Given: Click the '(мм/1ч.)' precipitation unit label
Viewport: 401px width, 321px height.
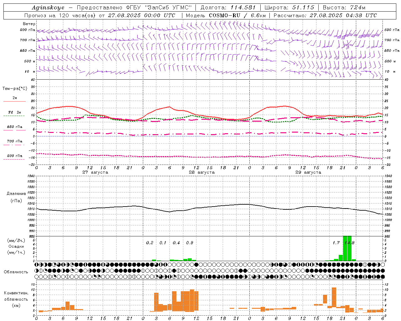Looking at the screenshot, I should (x=16, y=252).
